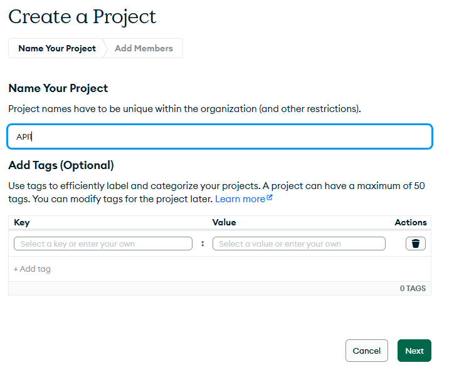Click the Actions column header

point(411,222)
